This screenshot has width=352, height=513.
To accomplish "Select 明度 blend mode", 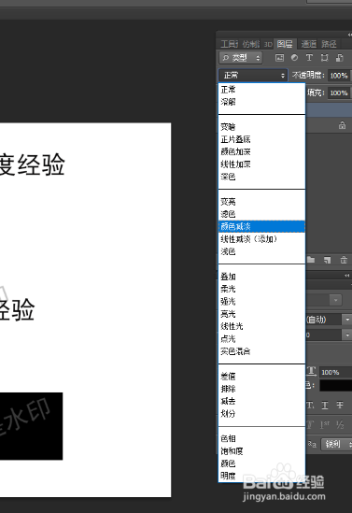I will [261, 476].
